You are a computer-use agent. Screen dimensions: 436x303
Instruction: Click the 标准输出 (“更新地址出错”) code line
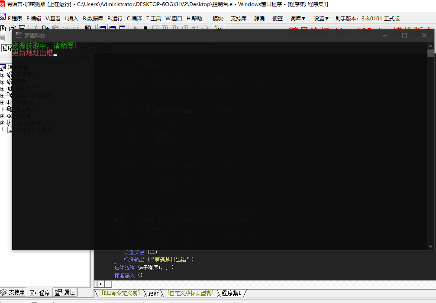158,260
